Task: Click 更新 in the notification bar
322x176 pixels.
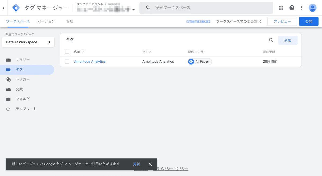Action: click(137, 164)
